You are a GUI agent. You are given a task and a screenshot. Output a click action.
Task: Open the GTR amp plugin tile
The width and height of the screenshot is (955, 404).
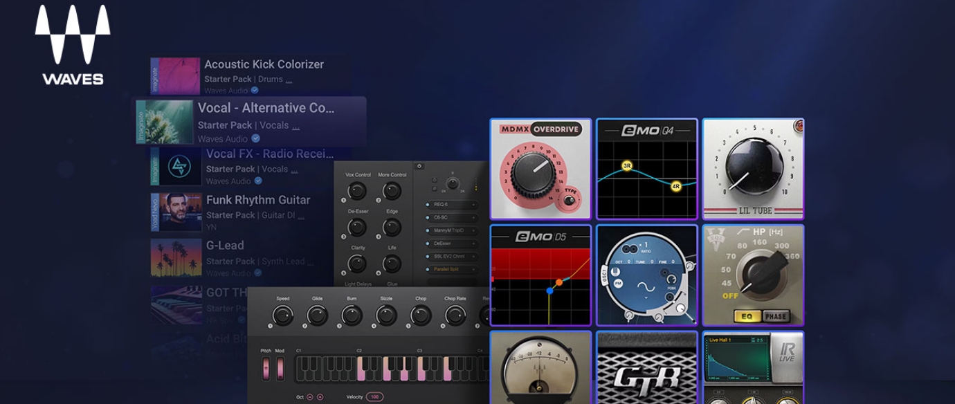click(x=647, y=367)
